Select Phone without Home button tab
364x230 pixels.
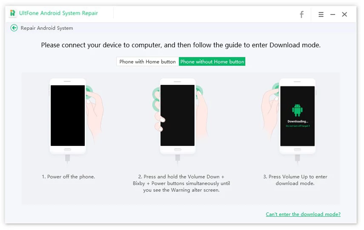point(212,62)
